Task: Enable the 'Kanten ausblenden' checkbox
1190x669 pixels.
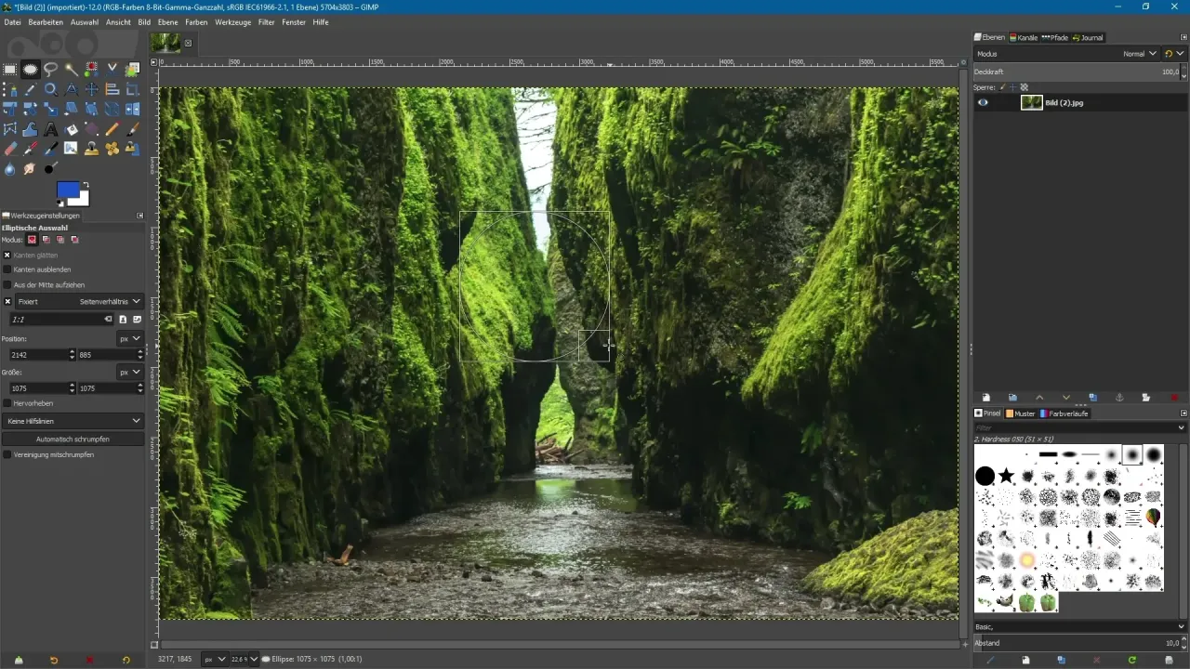Action: [x=7, y=269]
